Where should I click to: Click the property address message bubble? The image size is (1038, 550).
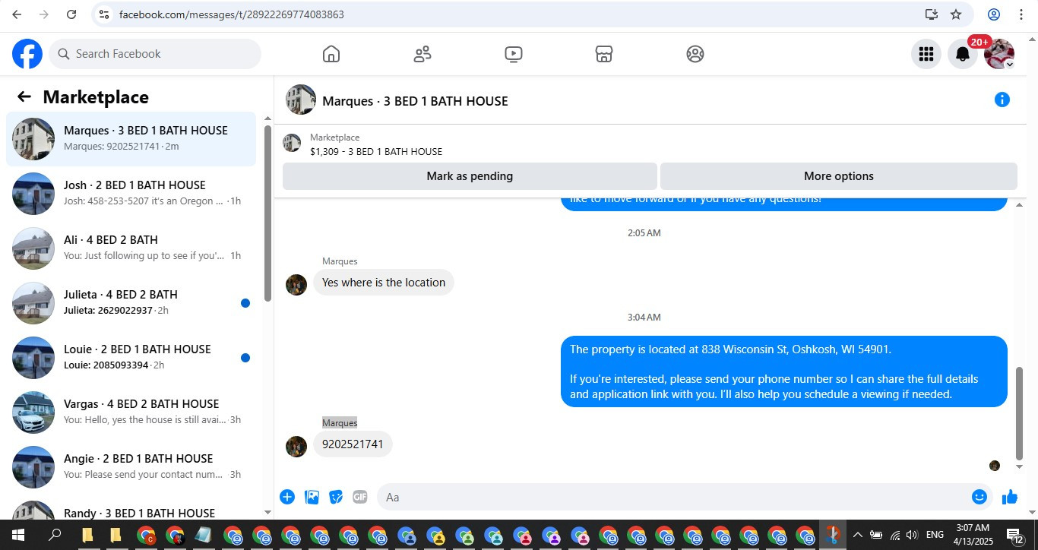[784, 371]
